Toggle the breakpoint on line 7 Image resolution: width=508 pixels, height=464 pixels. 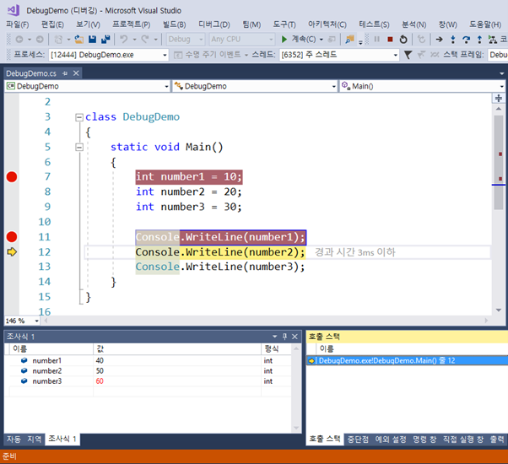(12, 176)
